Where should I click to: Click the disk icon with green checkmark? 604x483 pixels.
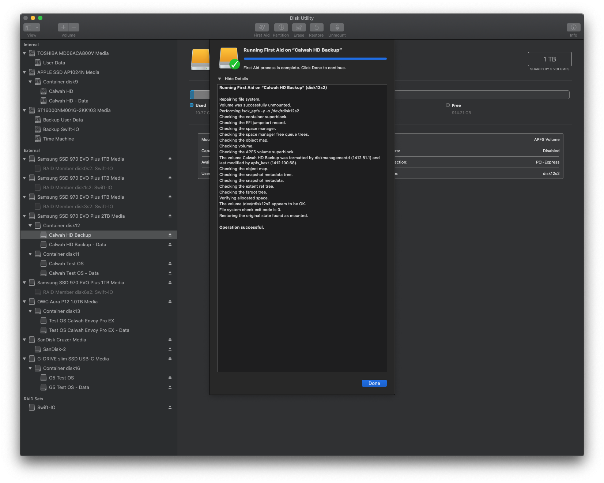point(229,59)
